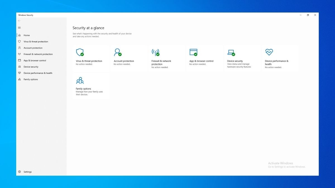Click the Windows Security title bar text
The width and height of the screenshot is (335, 188).
[26, 15]
